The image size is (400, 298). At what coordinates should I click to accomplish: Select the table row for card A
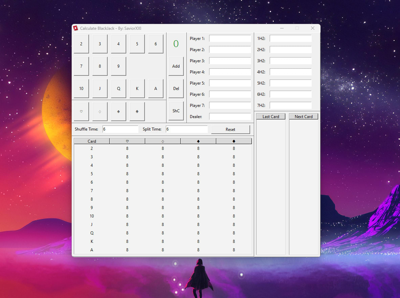click(x=163, y=250)
